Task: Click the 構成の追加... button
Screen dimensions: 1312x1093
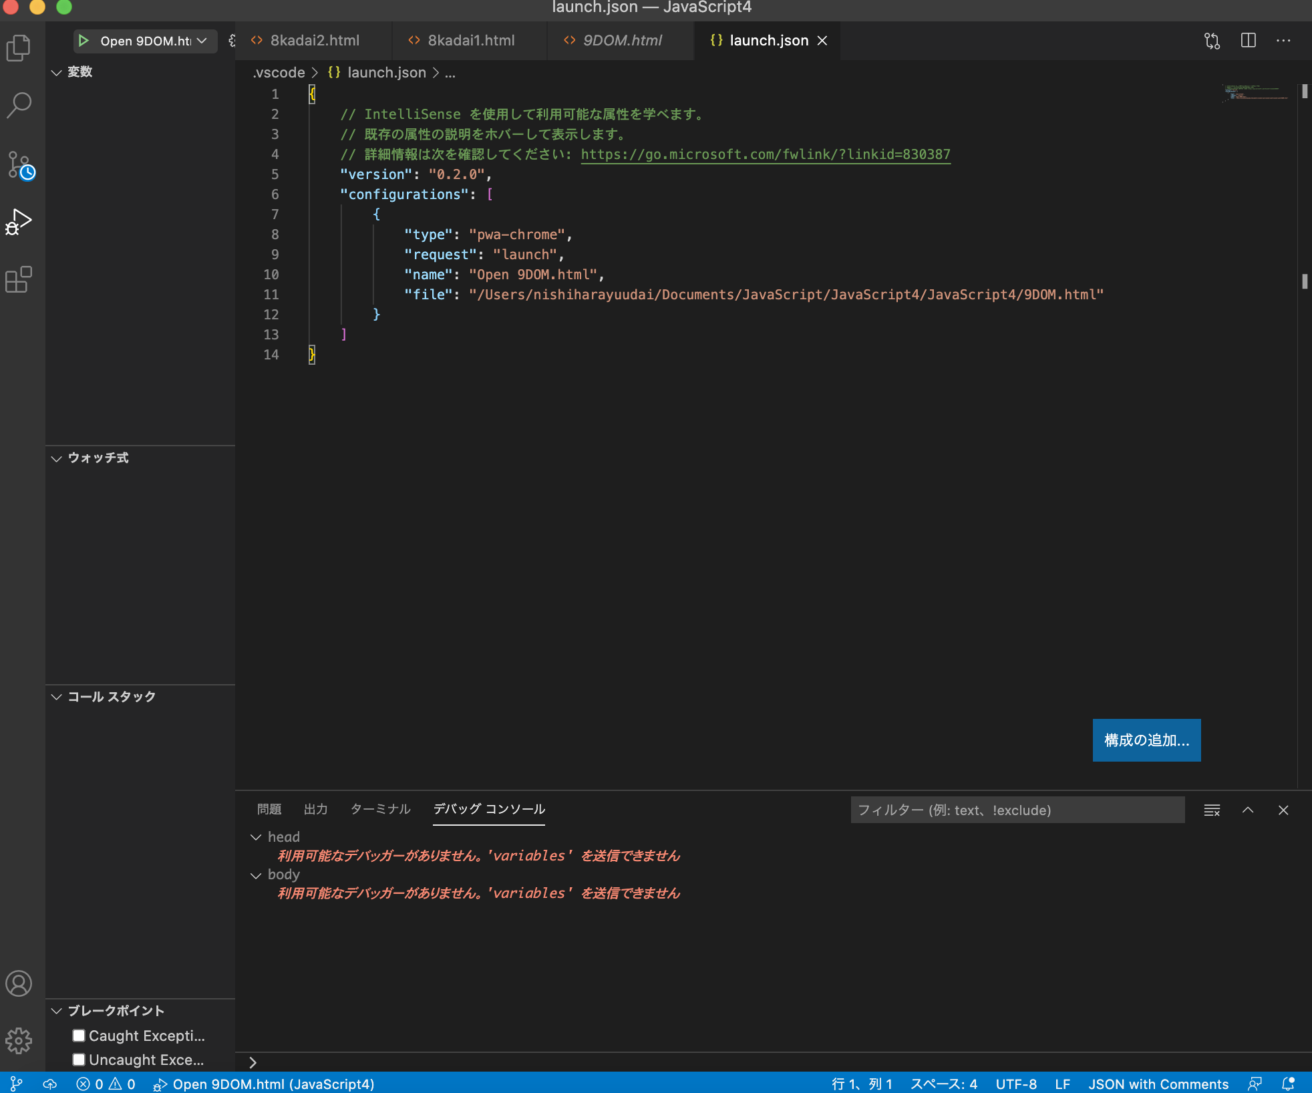Action: pos(1146,740)
